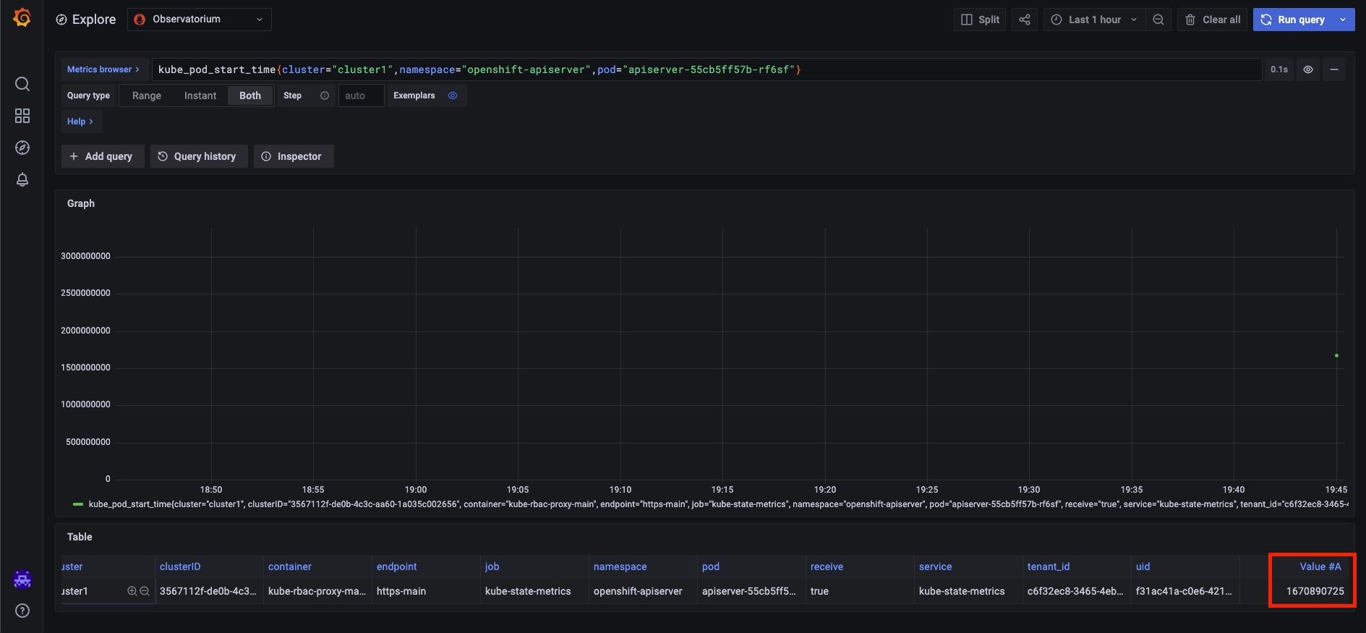This screenshot has height=633, width=1366.
Task: Open the sidebar search icon
Action: tap(22, 84)
